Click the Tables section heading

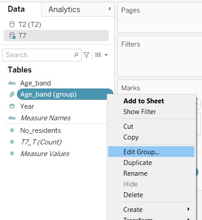point(20,70)
